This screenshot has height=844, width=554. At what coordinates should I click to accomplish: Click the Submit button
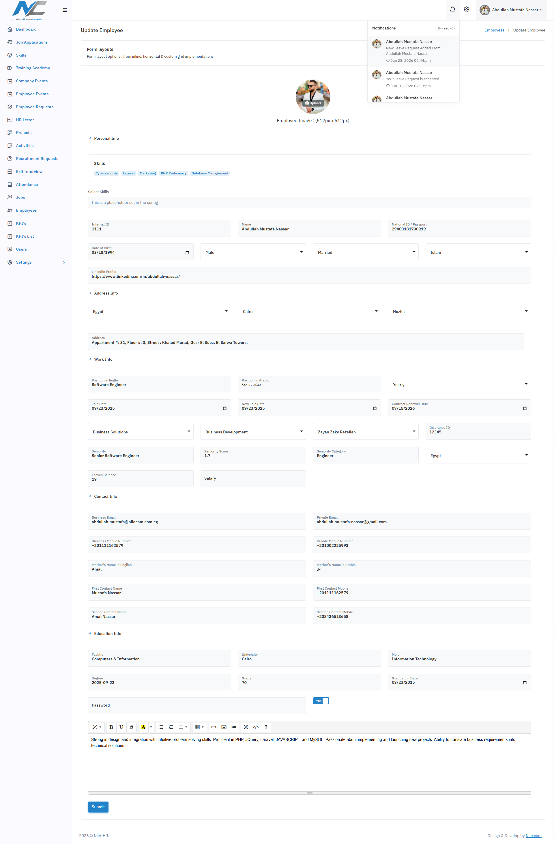click(98, 807)
